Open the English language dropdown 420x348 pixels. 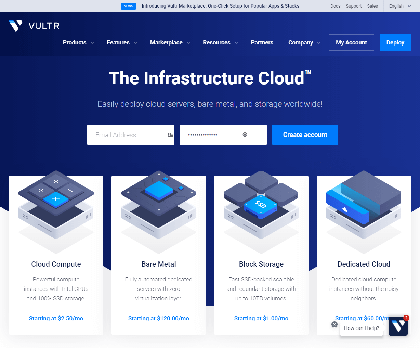pyautogui.click(x=400, y=6)
